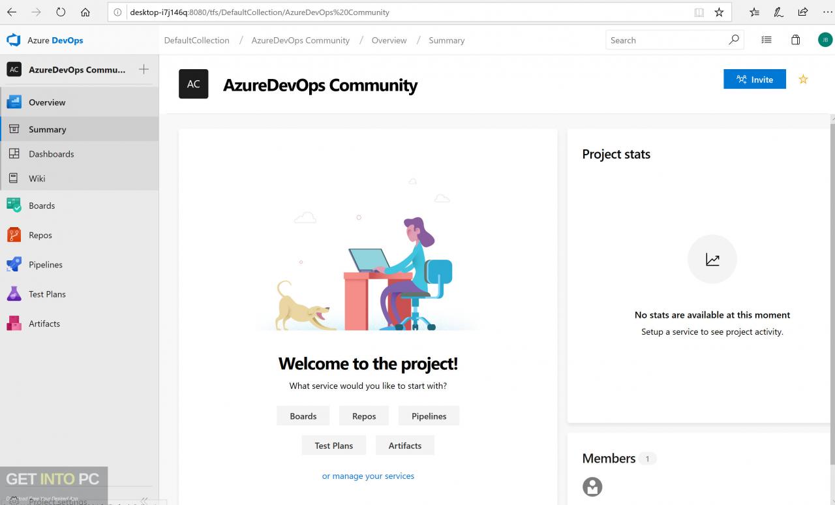Image resolution: width=835 pixels, height=505 pixels.
Task: Open reading view icon in address bar
Action: point(699,12)
